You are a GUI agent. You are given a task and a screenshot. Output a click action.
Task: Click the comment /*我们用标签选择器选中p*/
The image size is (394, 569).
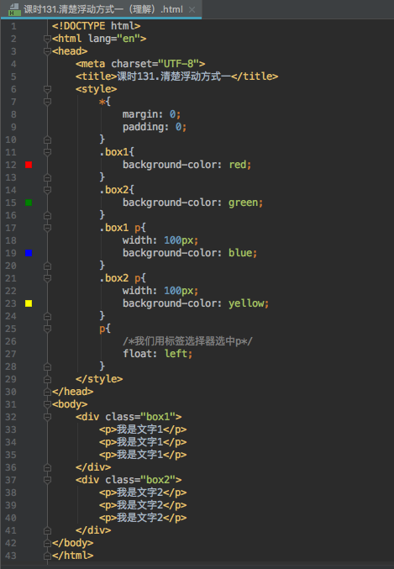click(187, 341)
